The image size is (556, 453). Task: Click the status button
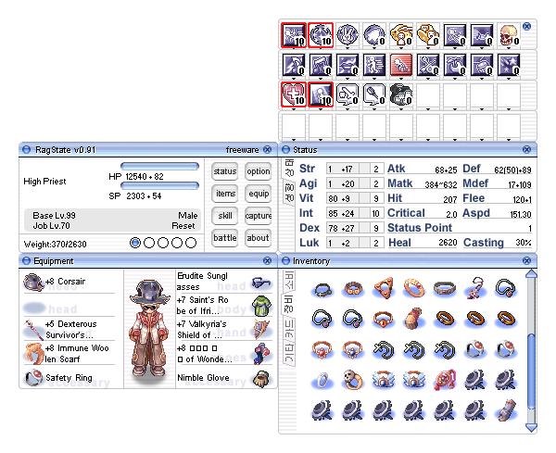pos(225,171)
